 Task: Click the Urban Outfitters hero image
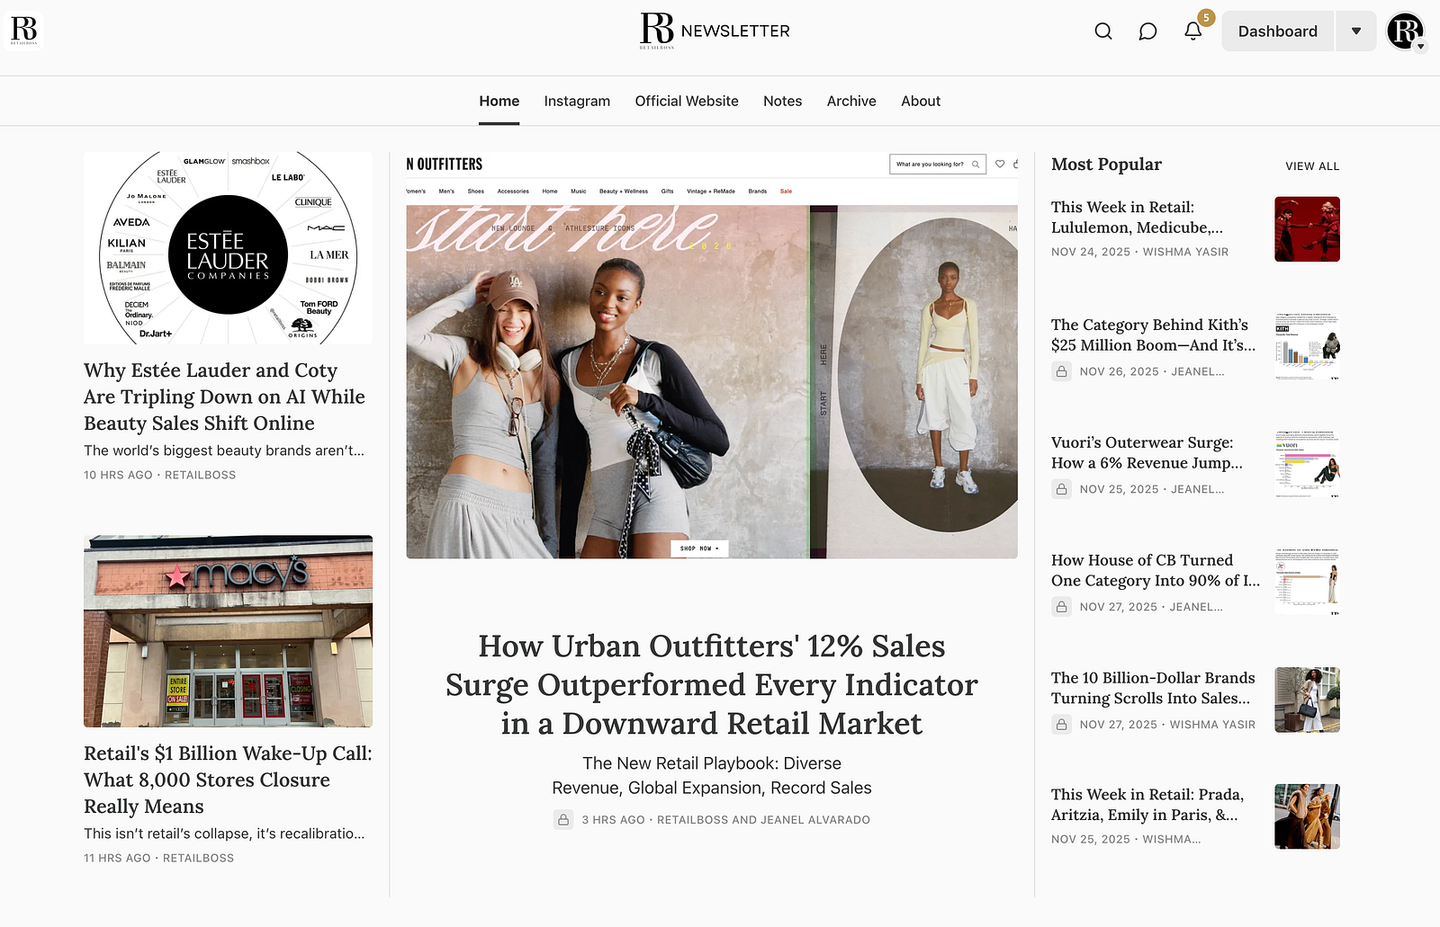pos(712,355)
